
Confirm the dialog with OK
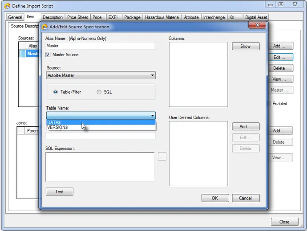click(x=214, y=198)
